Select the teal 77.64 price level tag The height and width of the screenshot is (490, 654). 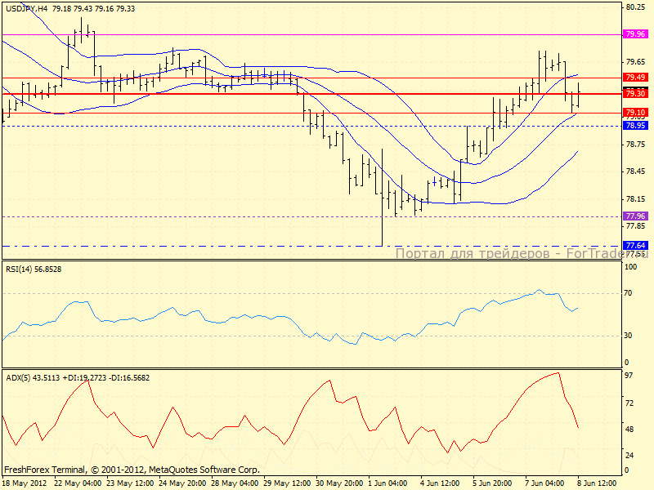pos(635,245)
